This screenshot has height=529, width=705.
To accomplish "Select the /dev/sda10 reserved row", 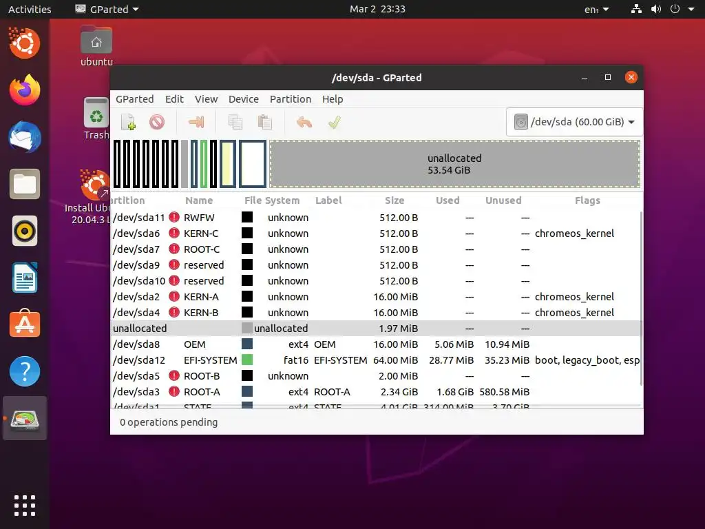I will tap(376, 281).
